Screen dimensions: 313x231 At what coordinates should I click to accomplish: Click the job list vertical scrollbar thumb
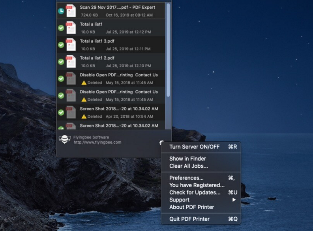168,50
